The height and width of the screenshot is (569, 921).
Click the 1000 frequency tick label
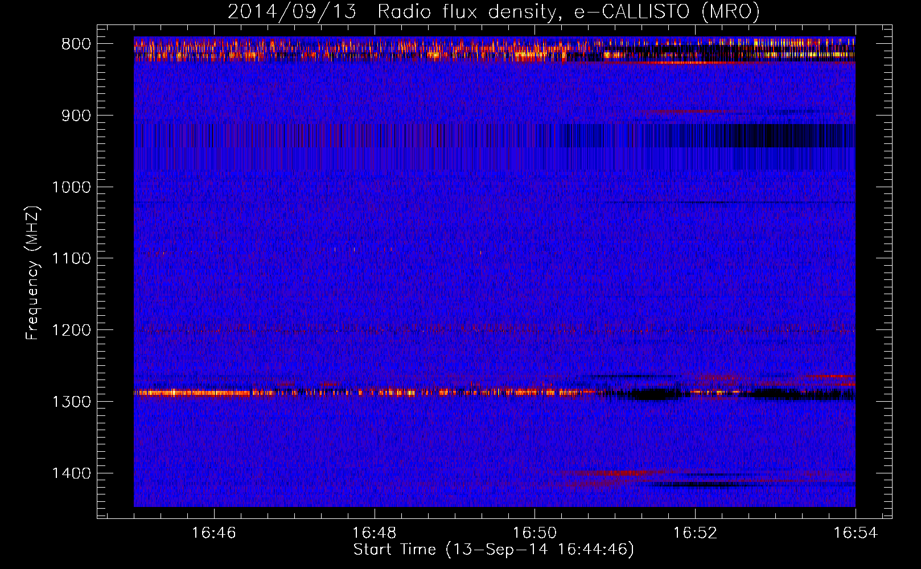pyautogui.click(x=71, y=187)
